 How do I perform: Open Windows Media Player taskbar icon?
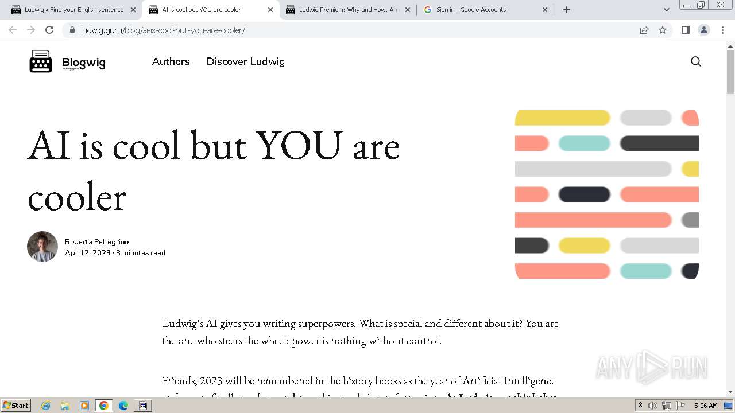(x=84, y=406)
